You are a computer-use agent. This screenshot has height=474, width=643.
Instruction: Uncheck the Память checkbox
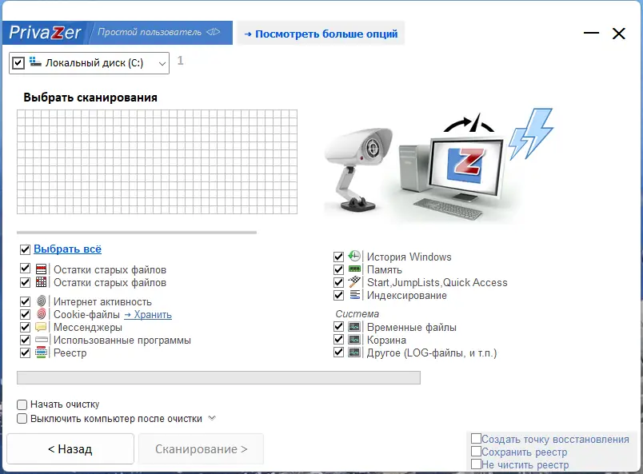click(338, 269)
